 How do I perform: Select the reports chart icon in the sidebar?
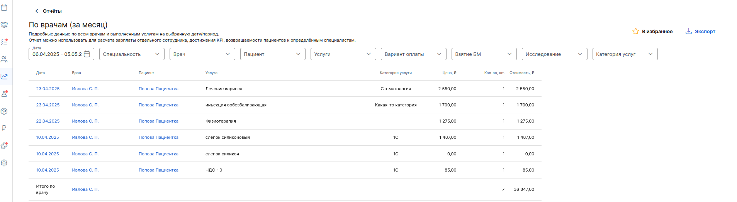pos(4,77)
